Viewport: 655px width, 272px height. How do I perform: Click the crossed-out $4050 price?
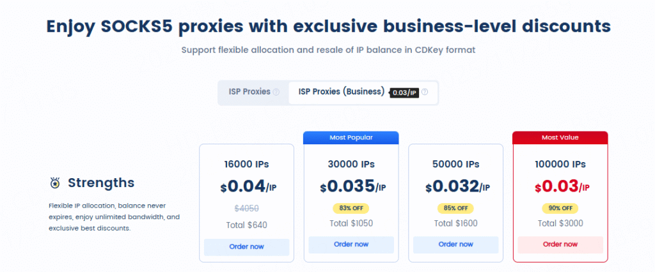(x=246, y=209)
